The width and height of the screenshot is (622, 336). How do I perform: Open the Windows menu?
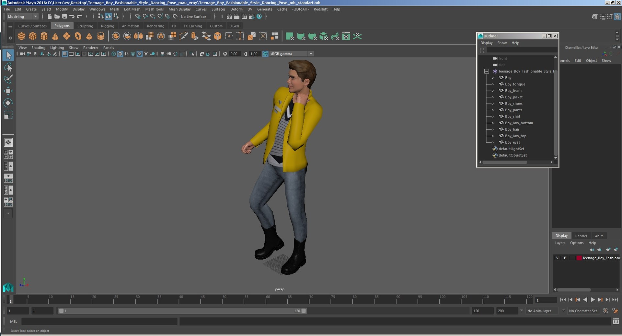[97, 9]
